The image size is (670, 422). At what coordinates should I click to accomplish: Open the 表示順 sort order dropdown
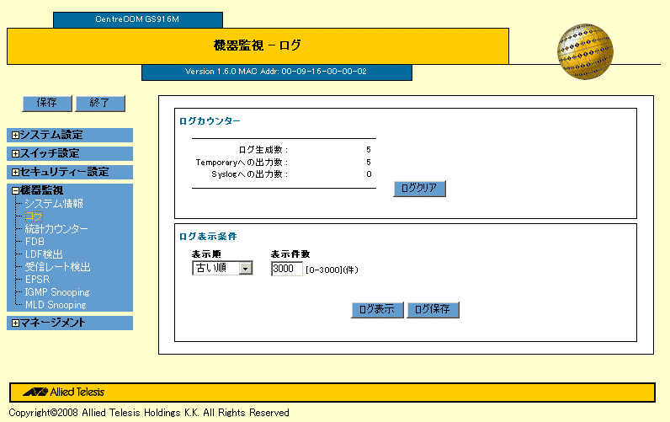coord(222,268)
